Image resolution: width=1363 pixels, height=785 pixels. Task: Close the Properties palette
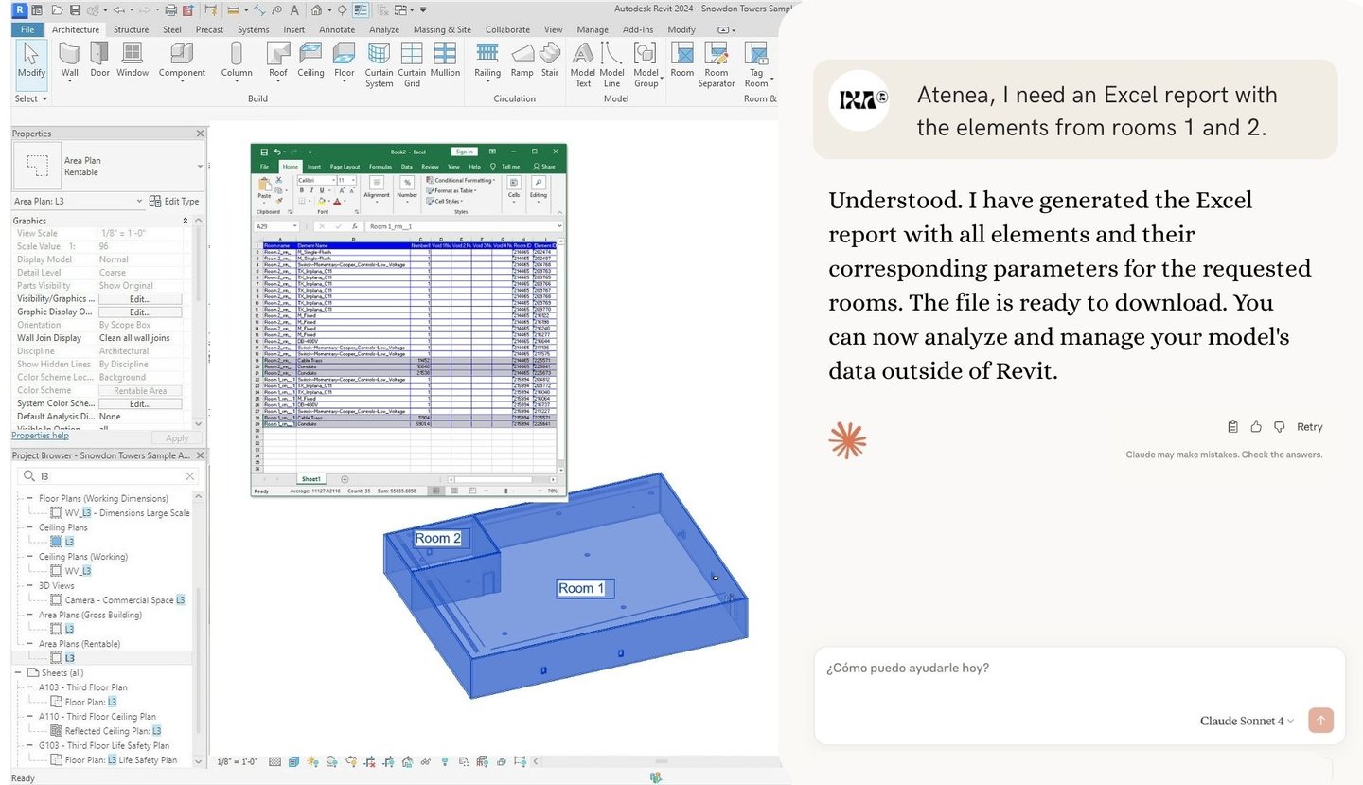point(200,134)
